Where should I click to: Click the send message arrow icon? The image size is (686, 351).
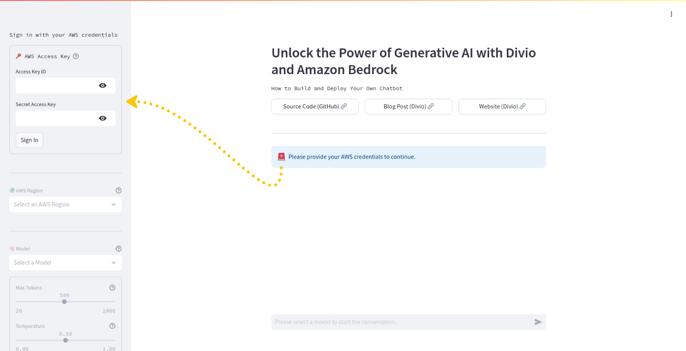[x=538, y=322]
